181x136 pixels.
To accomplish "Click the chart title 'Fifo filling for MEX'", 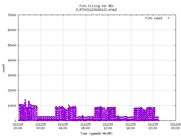I will [x=96, y=6].
